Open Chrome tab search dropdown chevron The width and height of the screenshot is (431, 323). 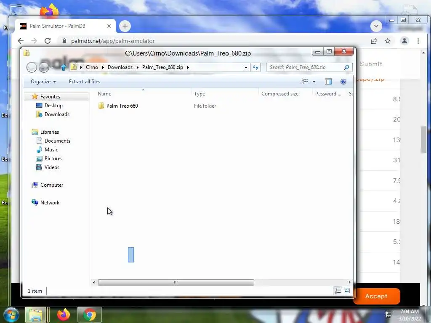[x=376, y=26]
